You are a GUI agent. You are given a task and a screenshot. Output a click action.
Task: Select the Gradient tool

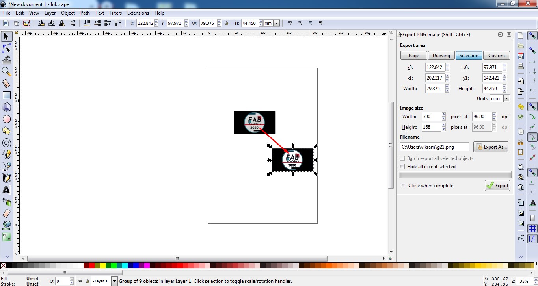tap(6, 237)
